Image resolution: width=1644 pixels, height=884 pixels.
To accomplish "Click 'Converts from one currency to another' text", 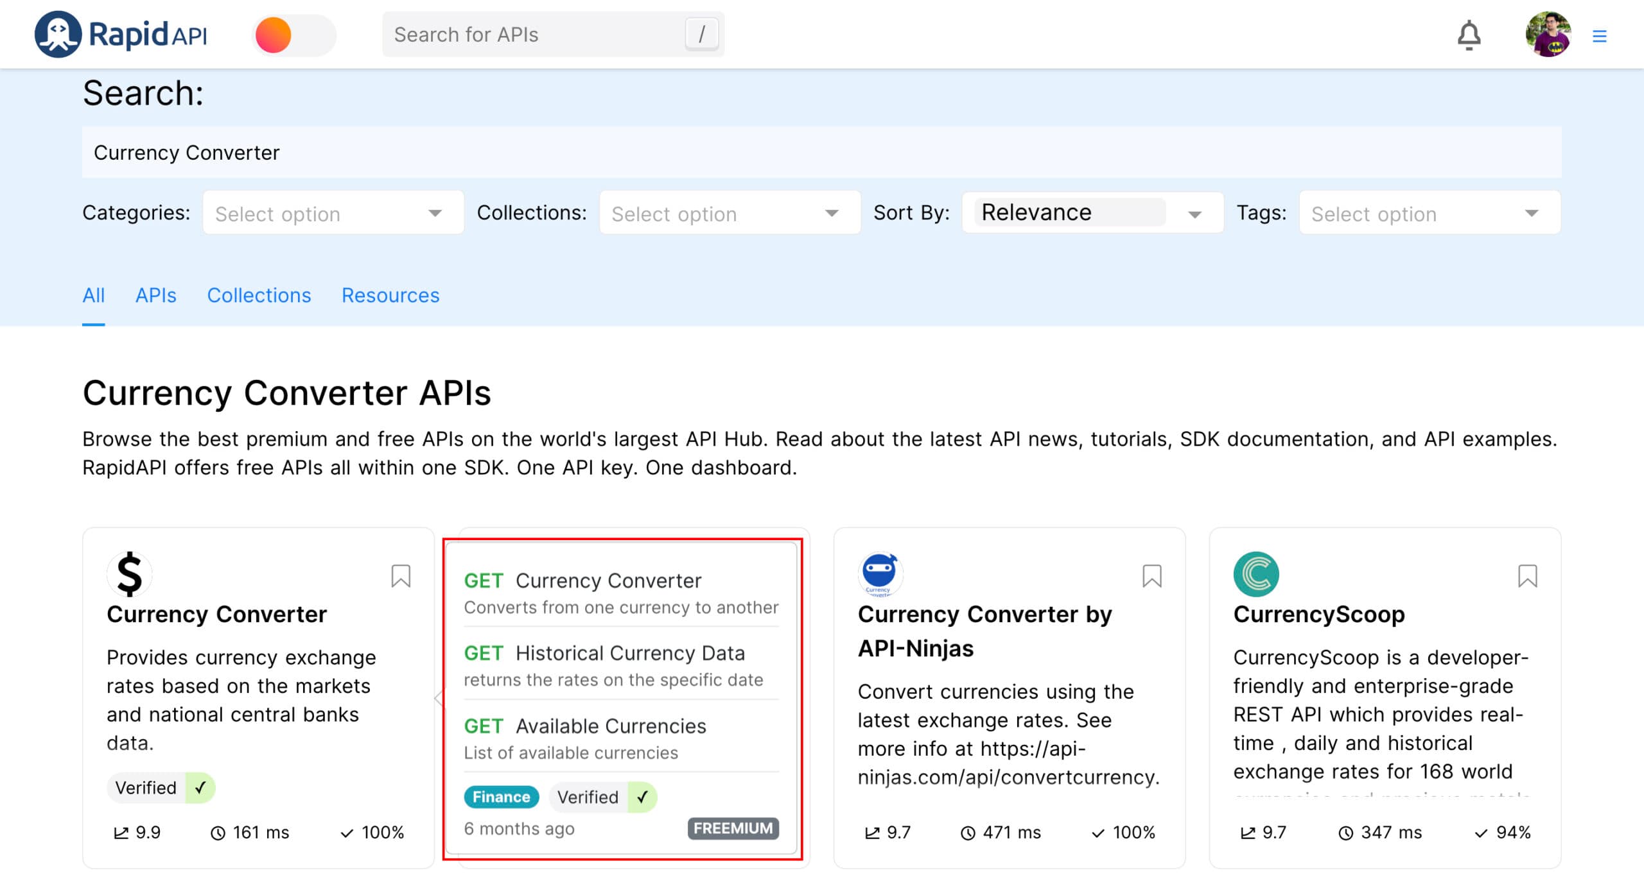I will point(621,607).
